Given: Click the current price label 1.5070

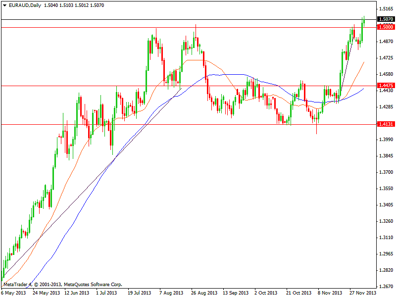Looking at the screenshot, I should click(386, 19).
